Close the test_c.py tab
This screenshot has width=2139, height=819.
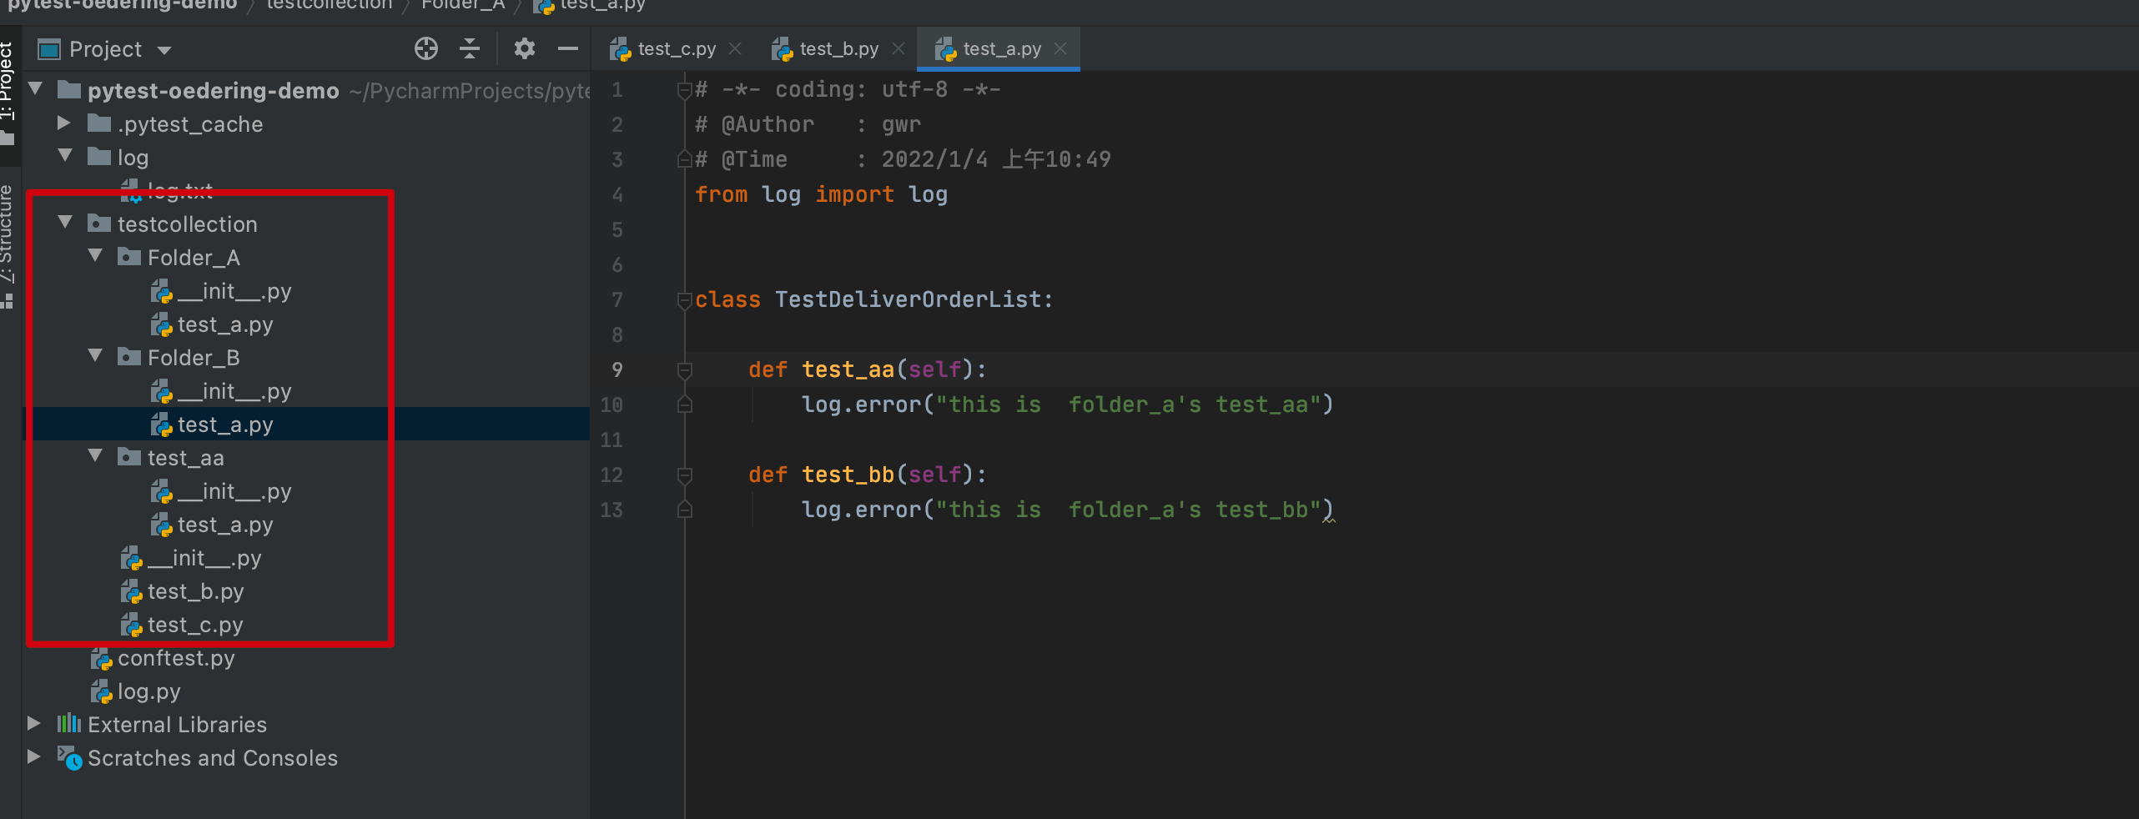pos(735,49)
